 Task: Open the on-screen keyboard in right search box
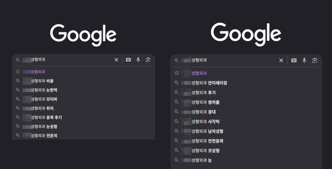point(294,60)
